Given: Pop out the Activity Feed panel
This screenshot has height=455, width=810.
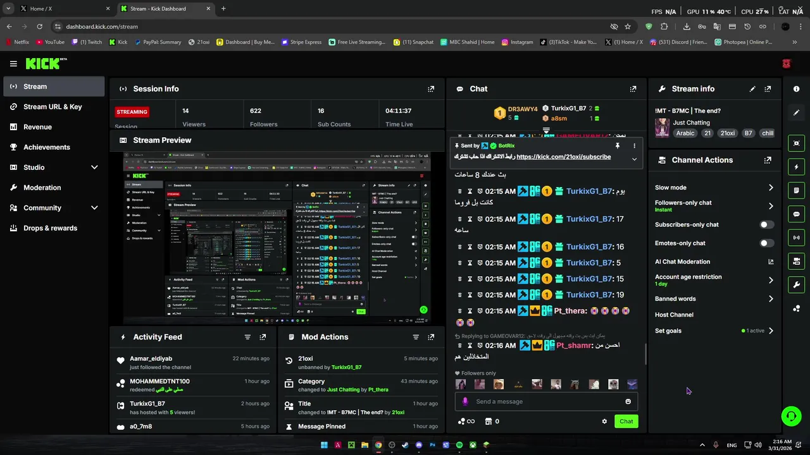Looking at the screenshot, I should coord(263,337).
